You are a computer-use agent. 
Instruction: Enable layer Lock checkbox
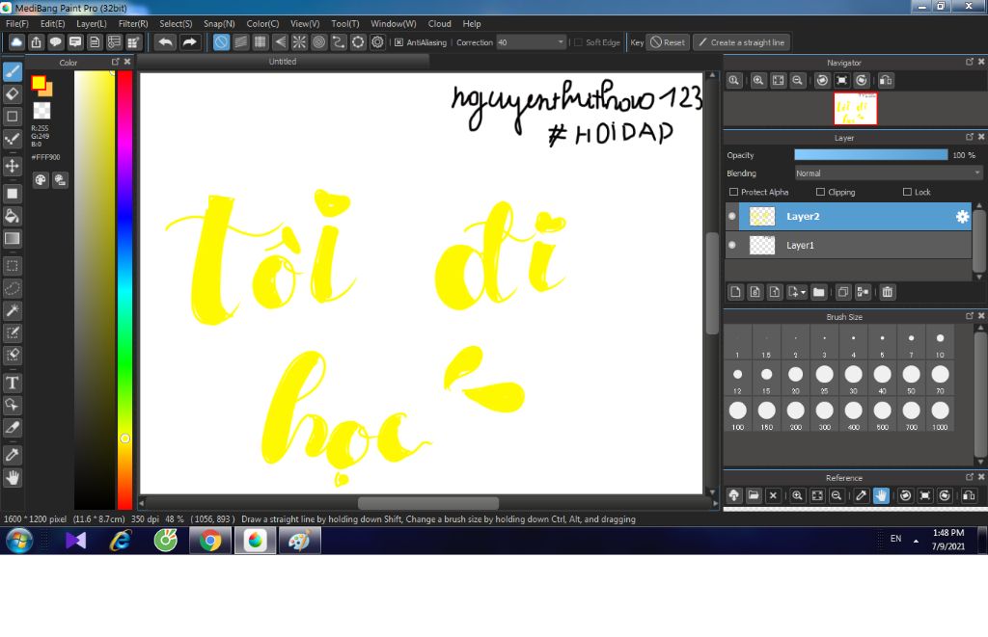[x=907, y=192]
